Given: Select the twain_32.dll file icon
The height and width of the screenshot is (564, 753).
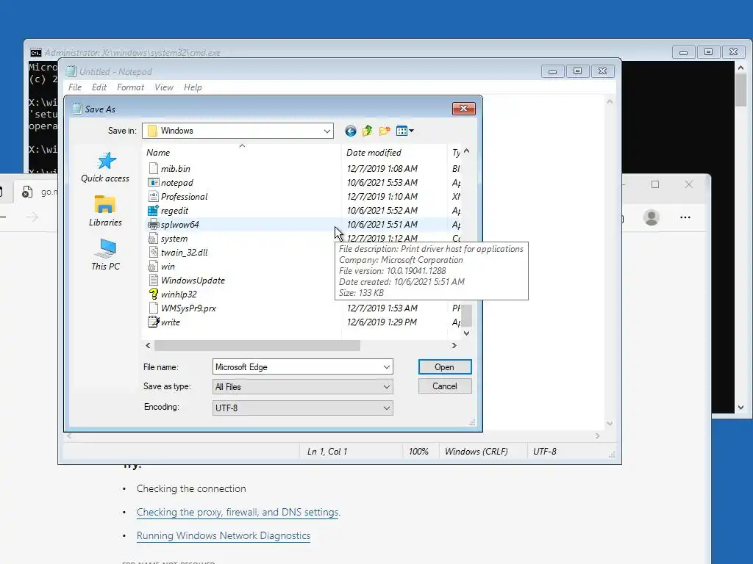Looking at the screenshot, I should (x=153, y=253).
